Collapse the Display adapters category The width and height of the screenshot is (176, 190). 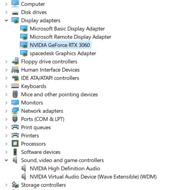coord(6,21)
